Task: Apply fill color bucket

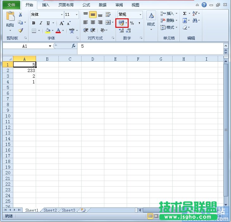Action: coord(48,31)
